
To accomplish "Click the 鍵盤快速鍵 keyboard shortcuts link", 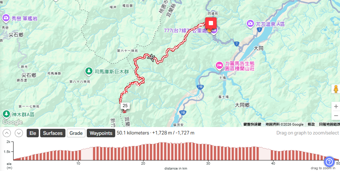I will pos(252,124).
